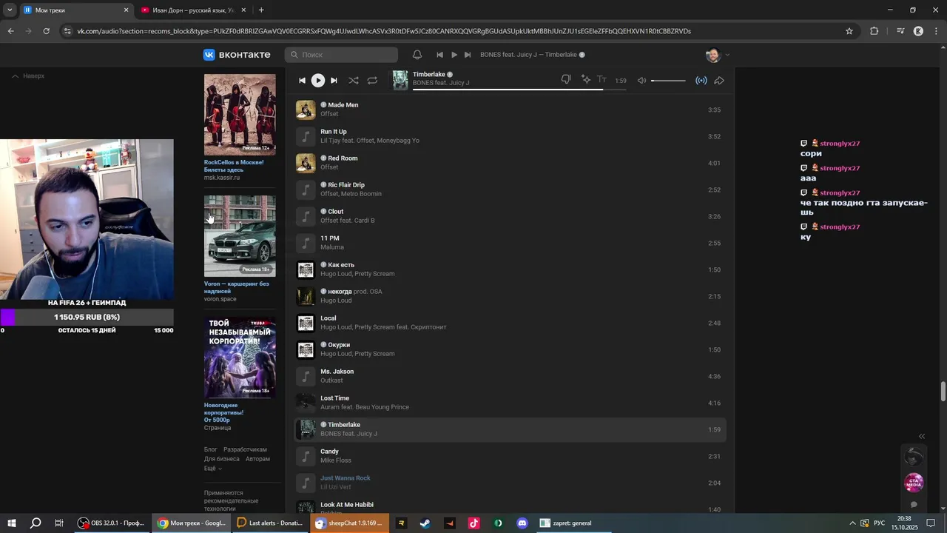Open the profile menu chevron
This screenshot has height=533, width=947.
point(727,55)
